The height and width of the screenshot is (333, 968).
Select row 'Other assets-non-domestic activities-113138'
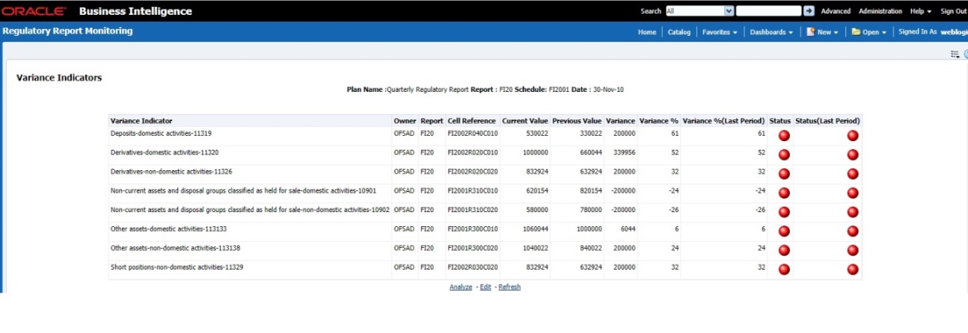point(485,250)
